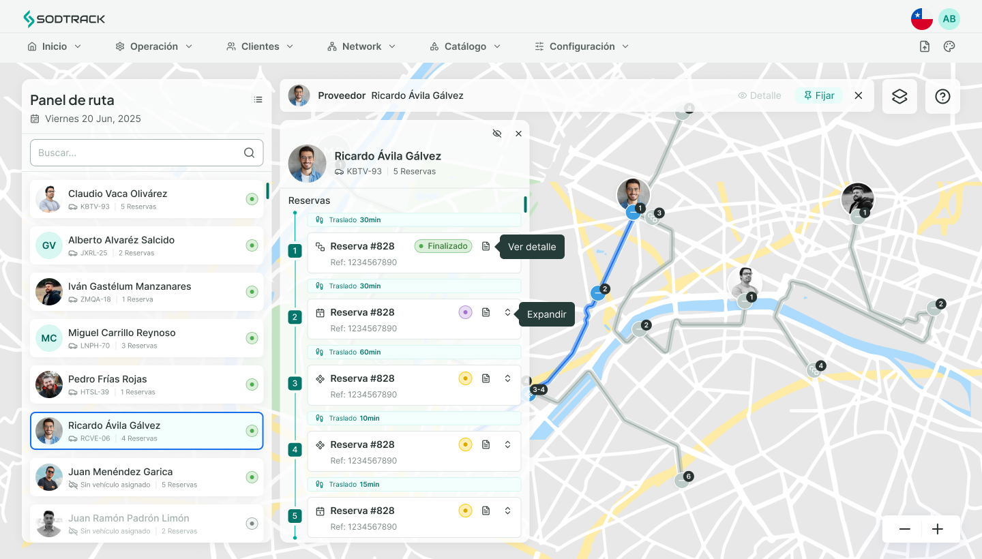Open the Configuración dropdown menu
This screenshot has width=982, height=559.
581,46
